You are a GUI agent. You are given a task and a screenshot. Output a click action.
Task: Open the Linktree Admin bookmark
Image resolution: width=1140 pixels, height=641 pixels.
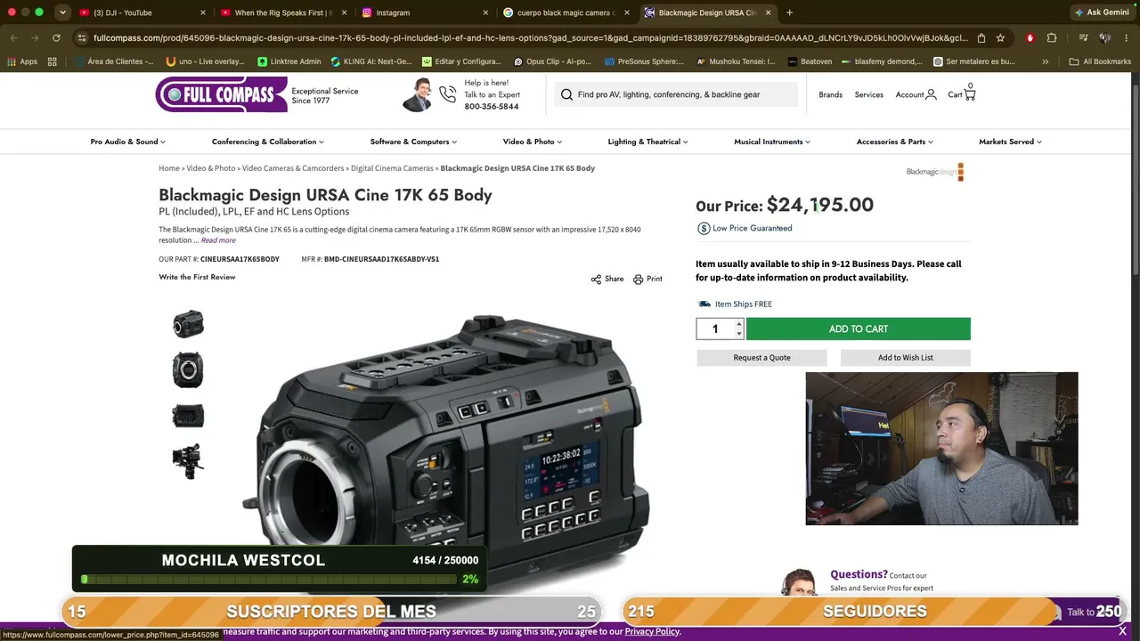[289, 61]
